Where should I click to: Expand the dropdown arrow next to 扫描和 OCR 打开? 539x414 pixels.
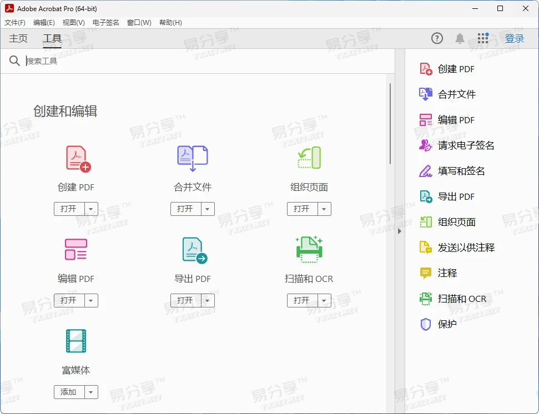click(324, 301)
